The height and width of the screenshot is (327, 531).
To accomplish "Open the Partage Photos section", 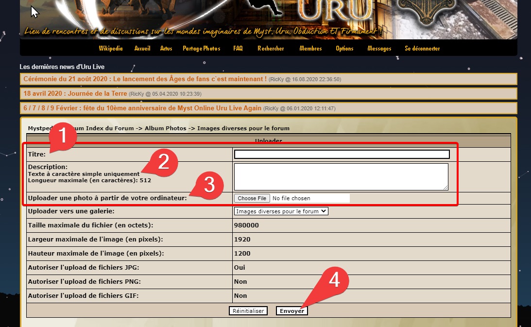I will pos(201,49).
